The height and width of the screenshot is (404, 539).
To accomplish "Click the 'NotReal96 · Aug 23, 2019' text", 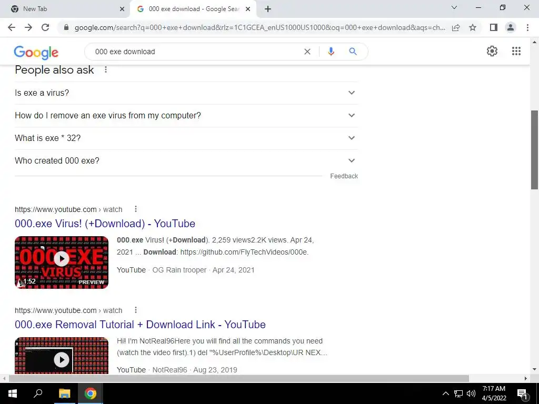I will tap(195, 370).
